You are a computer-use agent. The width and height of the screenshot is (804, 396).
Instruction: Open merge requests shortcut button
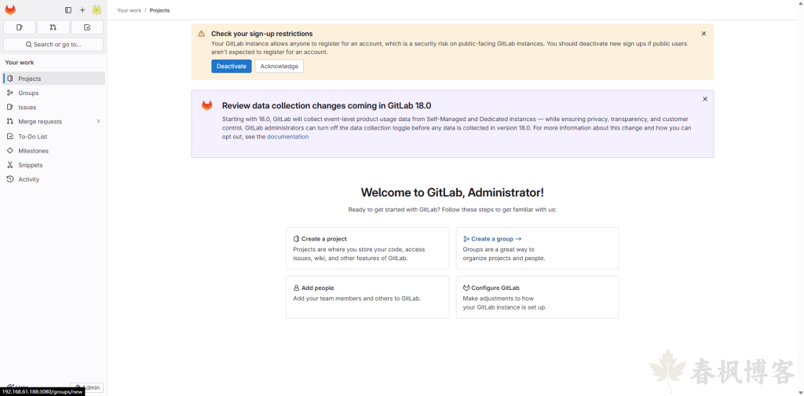pyautogui.click(x=53, y=27)
